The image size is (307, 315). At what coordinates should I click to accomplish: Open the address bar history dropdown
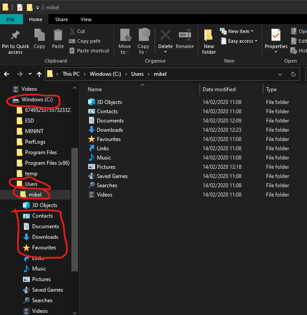(x=280, y=74)
